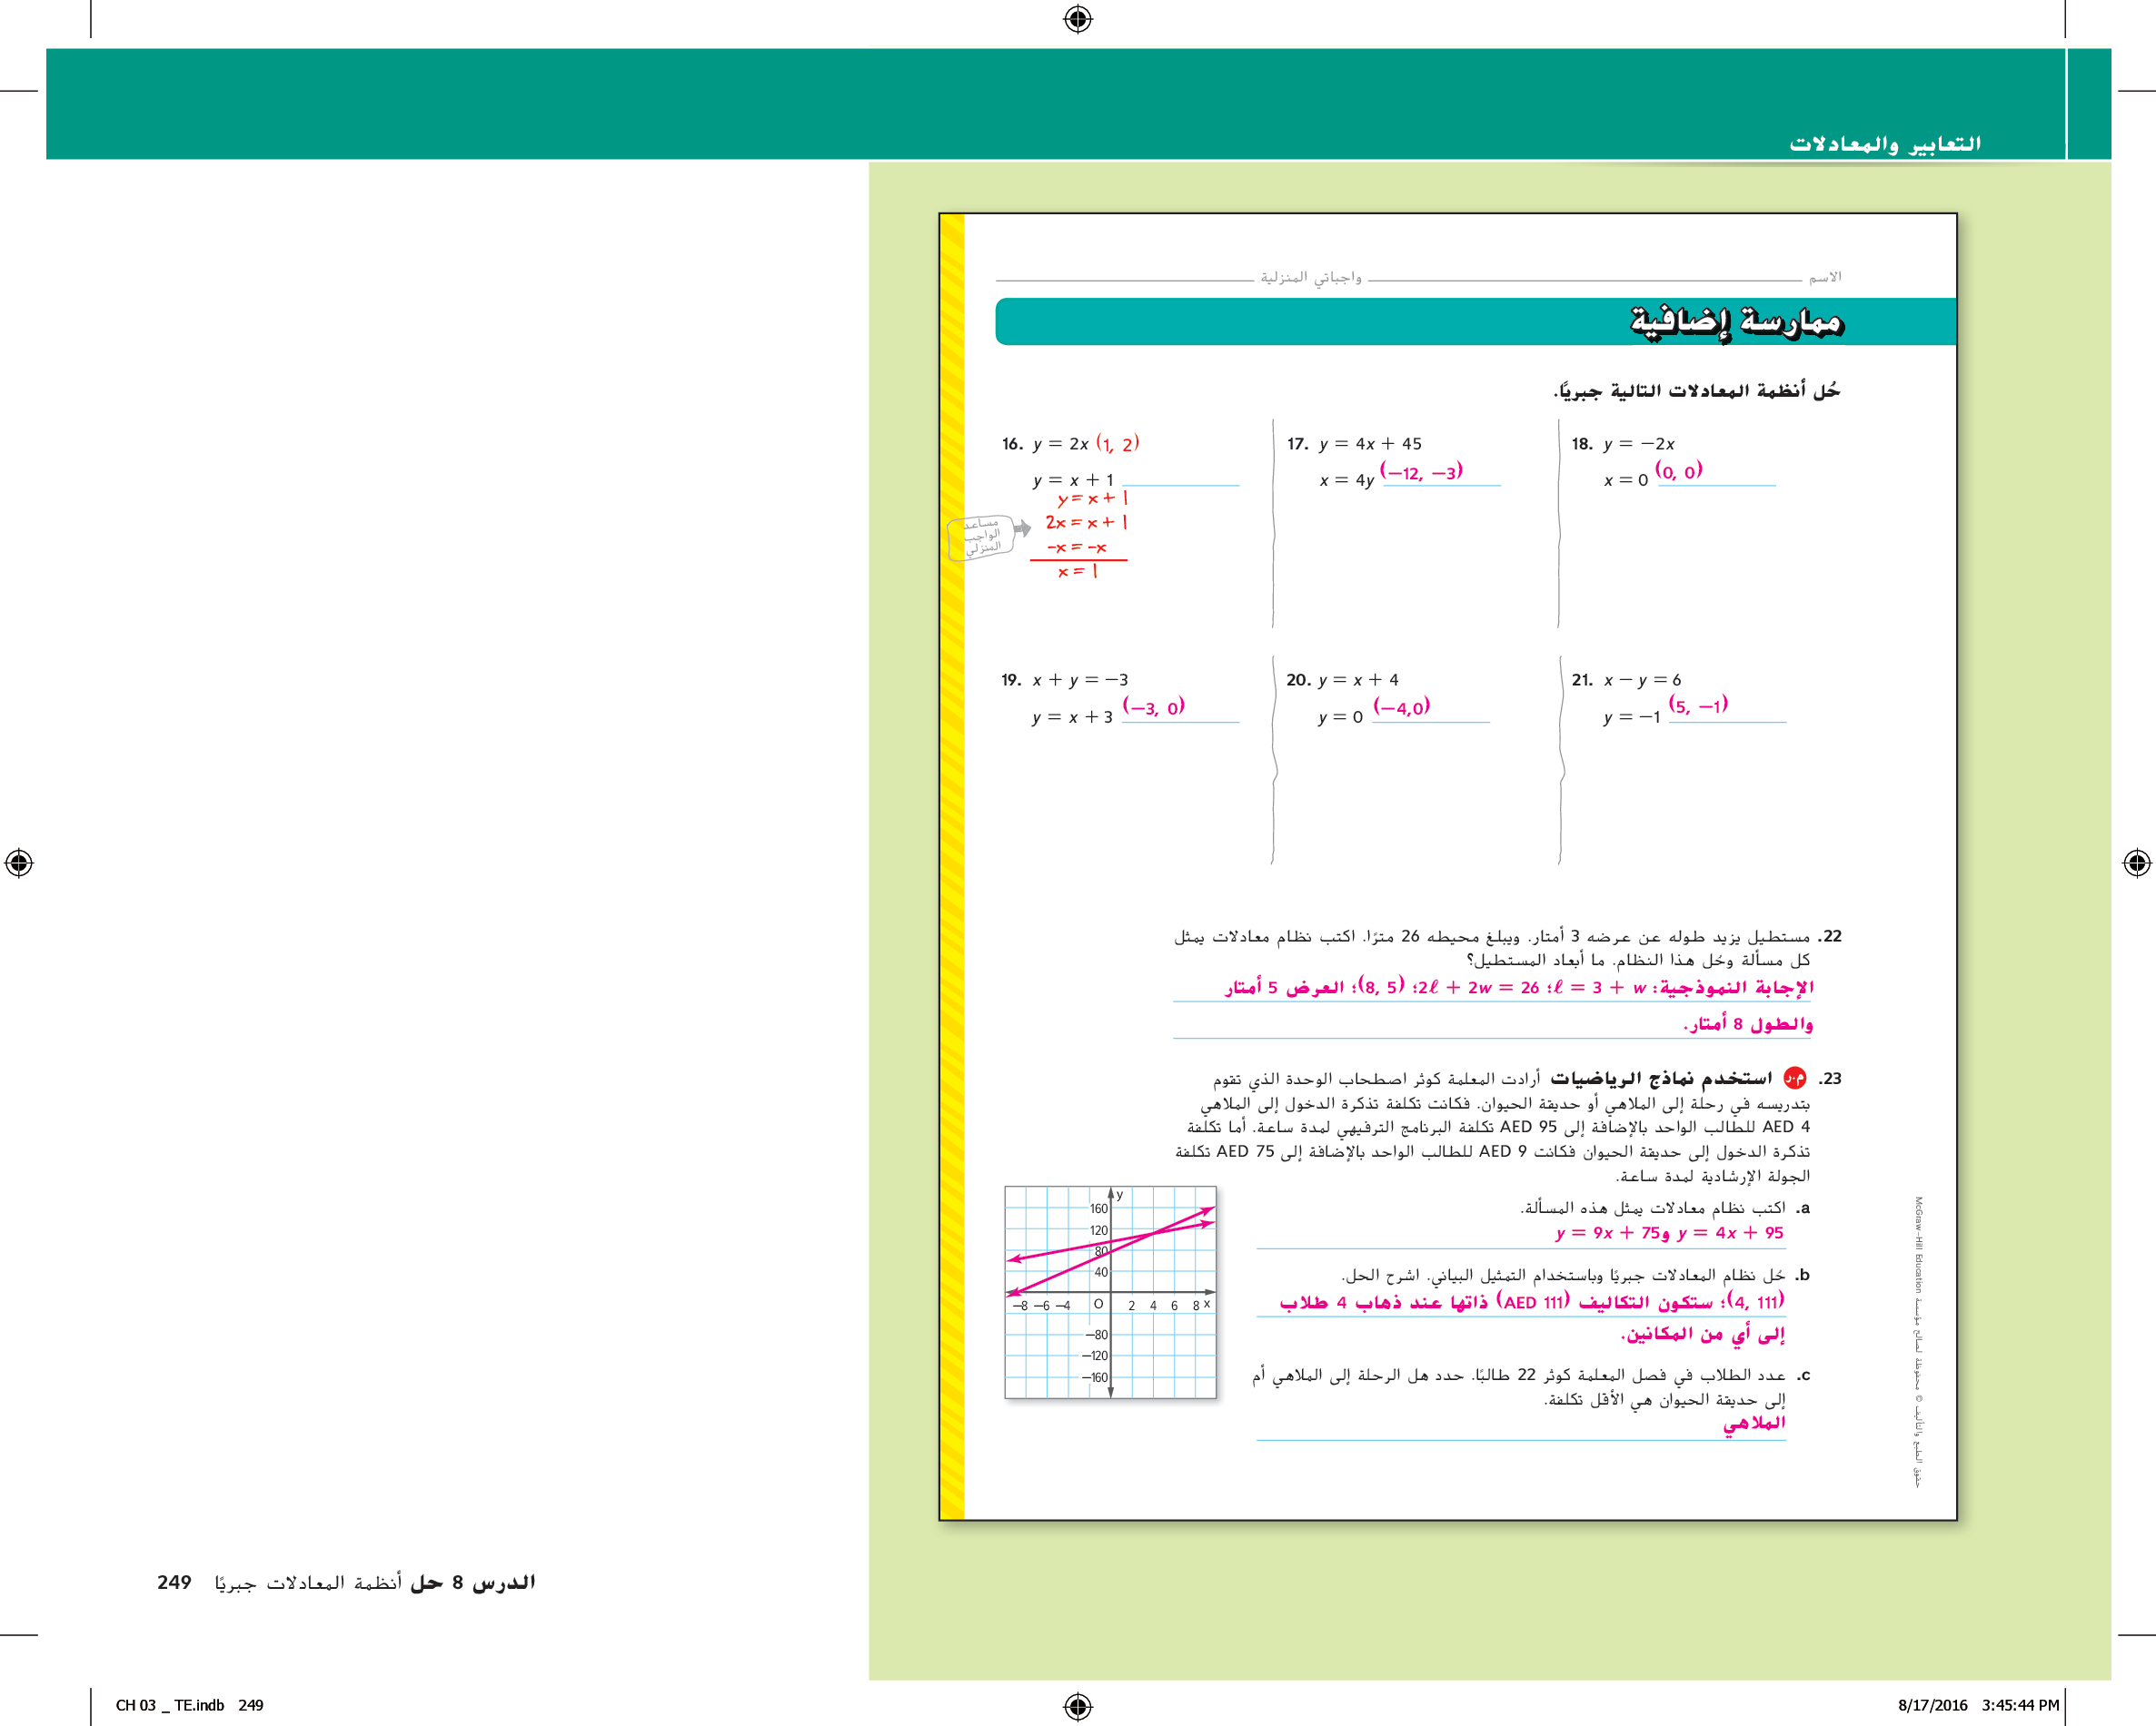Click the registration crosshair mark at bottom center
This screenshot has width=2156, height=1726.
pos(1078,1705)
